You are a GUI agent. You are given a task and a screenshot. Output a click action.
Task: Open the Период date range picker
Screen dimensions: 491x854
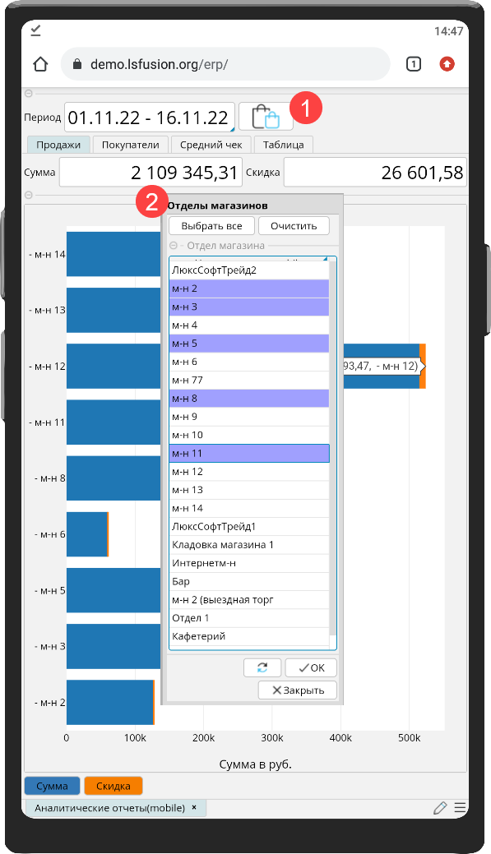click(150, 117)
